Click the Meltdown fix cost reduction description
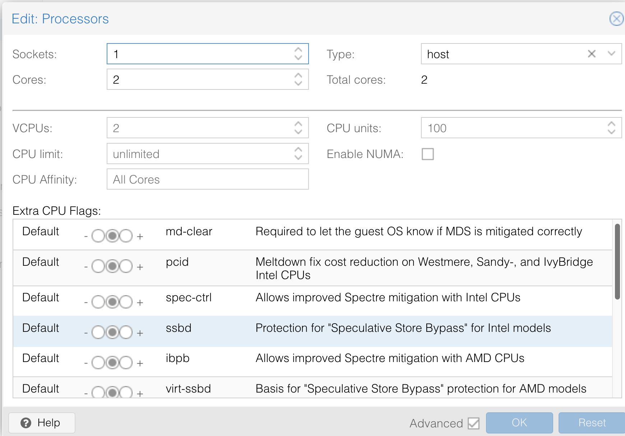625x436 pixels. coord(424,268)
